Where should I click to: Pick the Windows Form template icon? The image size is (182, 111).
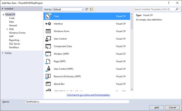click(x=48, y=31)
